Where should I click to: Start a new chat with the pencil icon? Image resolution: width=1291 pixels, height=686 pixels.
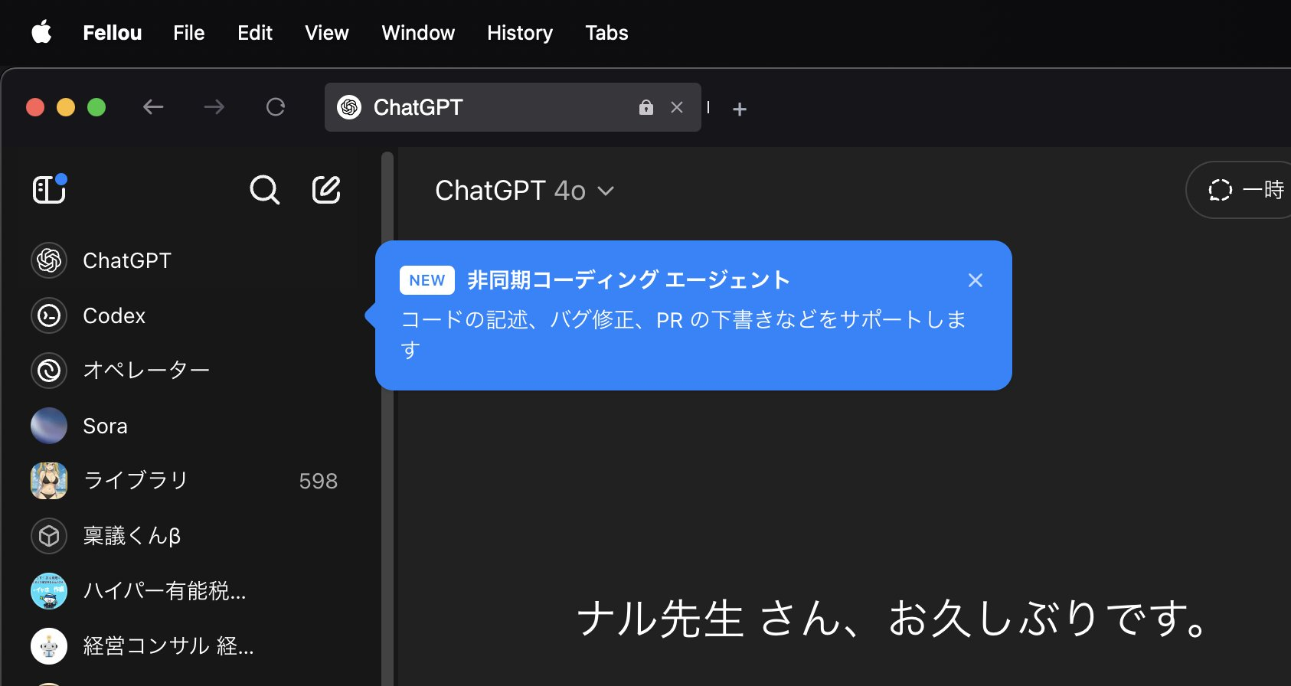326,190
